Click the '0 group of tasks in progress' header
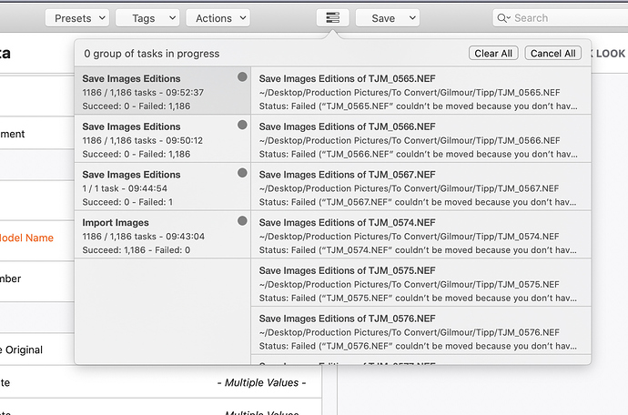This screenshot has width=628, height=415. [151, 54]
